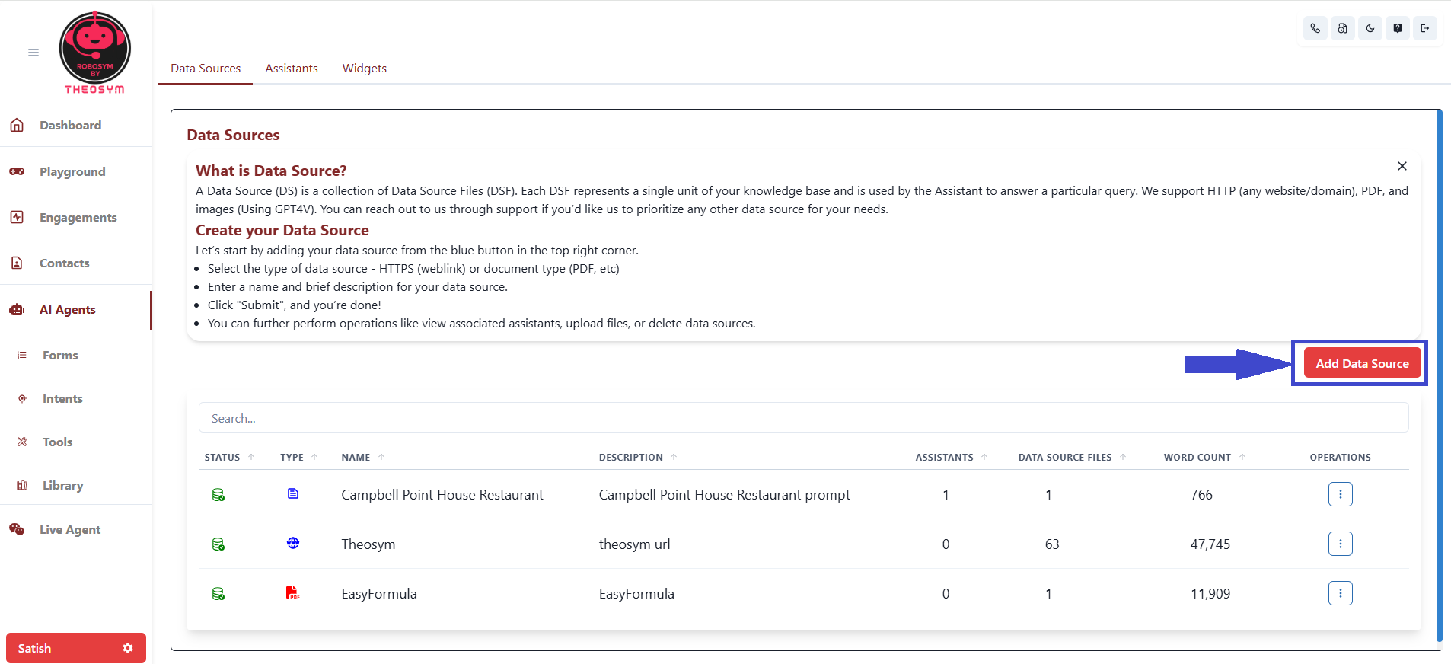This screenshot has width=1451, height=664.
Task: Sort table by Status column
Action: [x=228, y=457]
